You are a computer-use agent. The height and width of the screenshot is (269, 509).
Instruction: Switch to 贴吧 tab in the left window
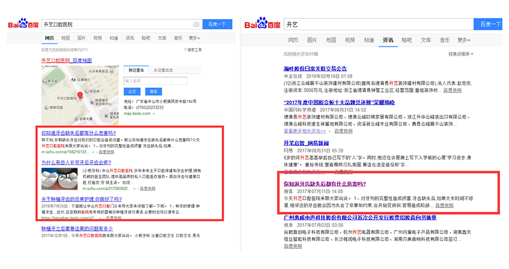pos(146,38)
